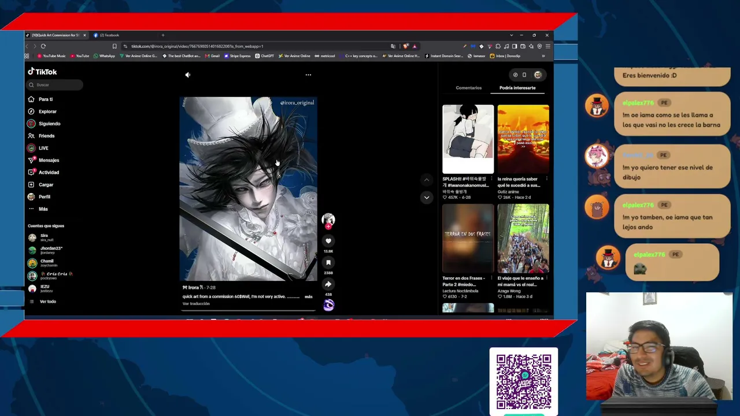Click the TikTok logo

(42, 72)
